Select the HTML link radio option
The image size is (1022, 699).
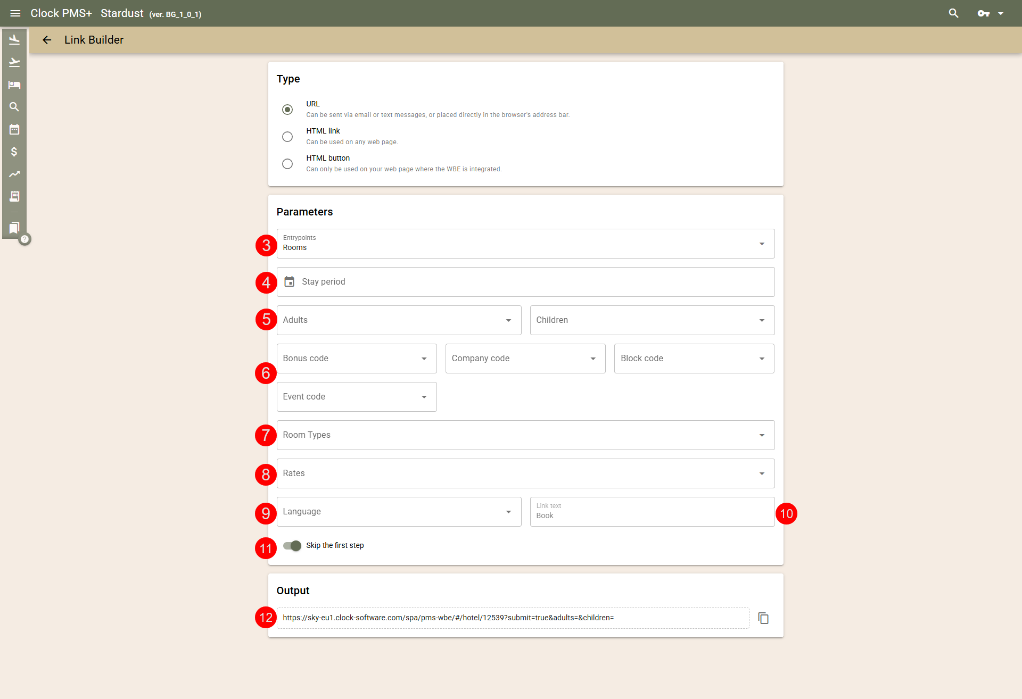[x=287, y=137]
